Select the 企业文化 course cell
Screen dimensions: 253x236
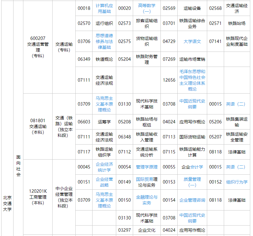pos(147,230)
